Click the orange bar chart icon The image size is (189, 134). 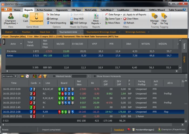pyautogui.click(x=40, y=76)
